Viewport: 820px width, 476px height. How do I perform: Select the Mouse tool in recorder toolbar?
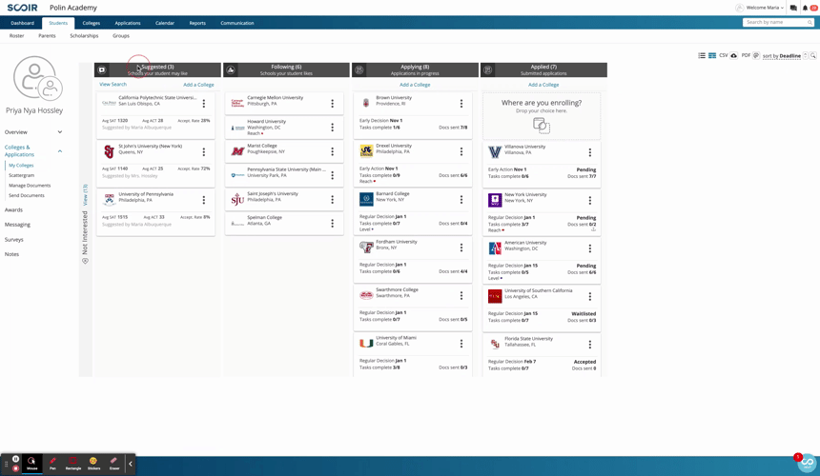coord(31,463)
